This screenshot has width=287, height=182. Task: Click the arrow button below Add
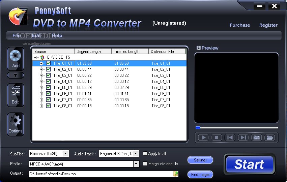(x=16, y=75)
